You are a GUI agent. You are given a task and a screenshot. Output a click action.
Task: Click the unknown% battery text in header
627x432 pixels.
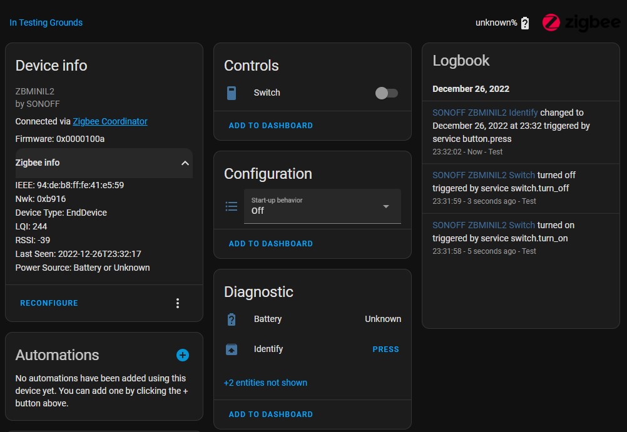point(496,23)
